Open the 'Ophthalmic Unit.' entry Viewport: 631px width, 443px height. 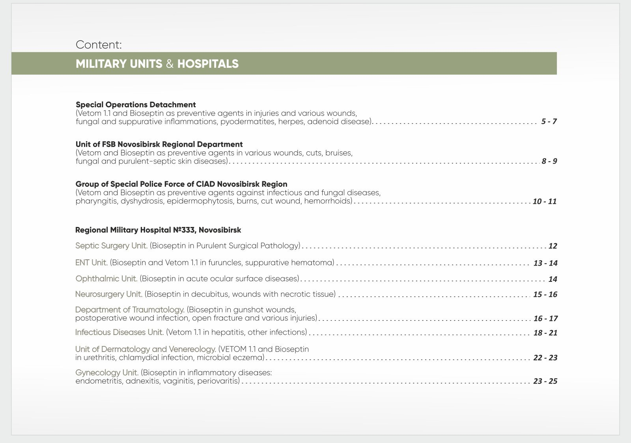[106, 279]
